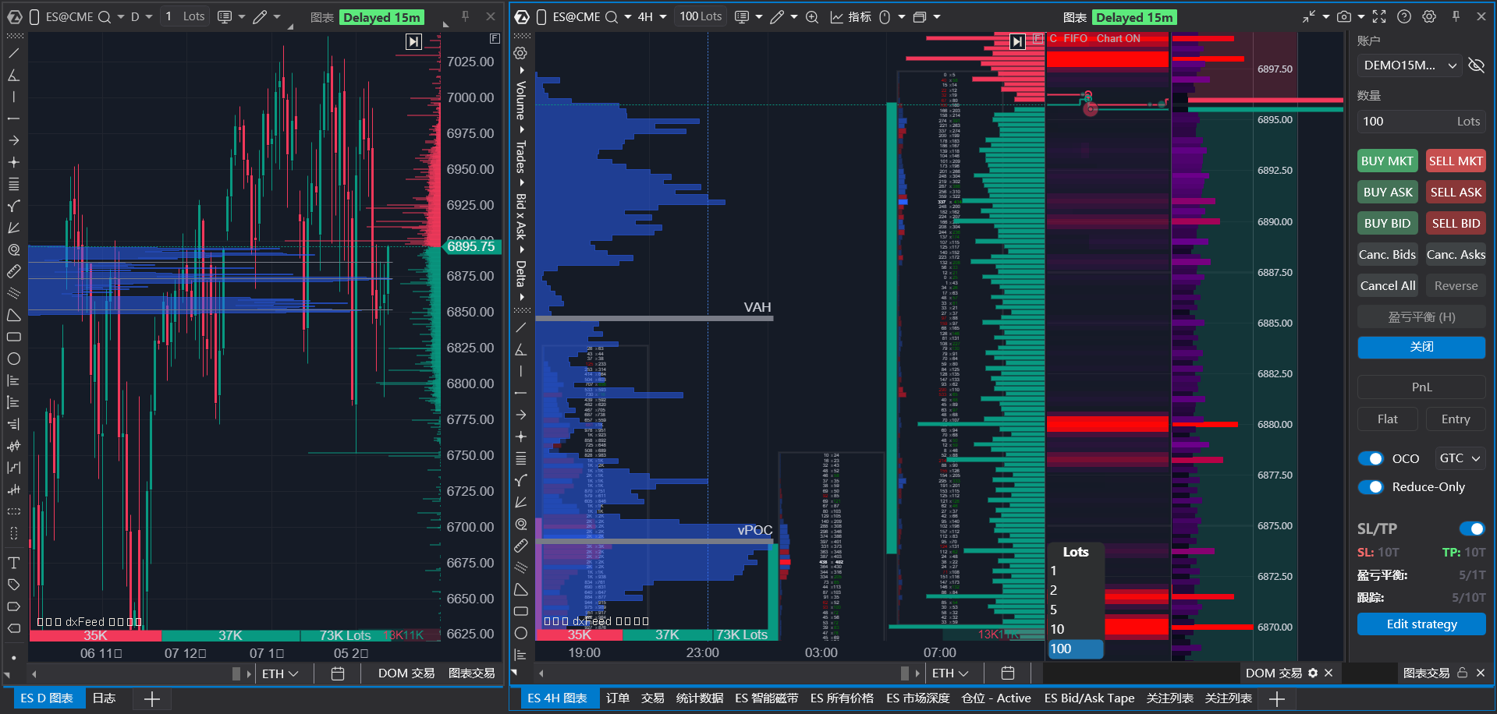Open 4H chart settings gear in title bar
This screenshot has width=1497, height=714.
click(1429, 16)
